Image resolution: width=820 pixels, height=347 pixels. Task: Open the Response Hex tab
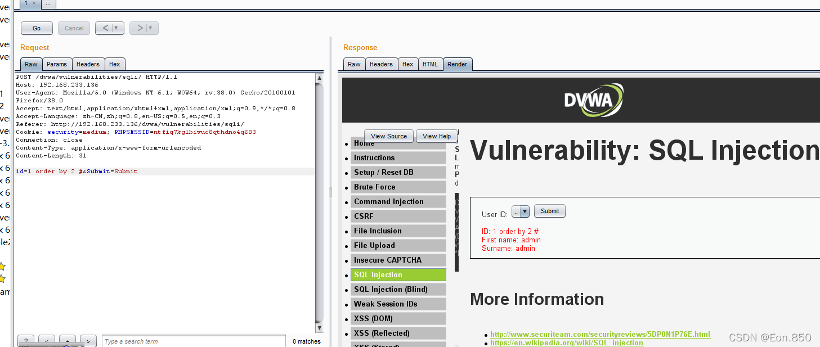[x=407, y=64]
